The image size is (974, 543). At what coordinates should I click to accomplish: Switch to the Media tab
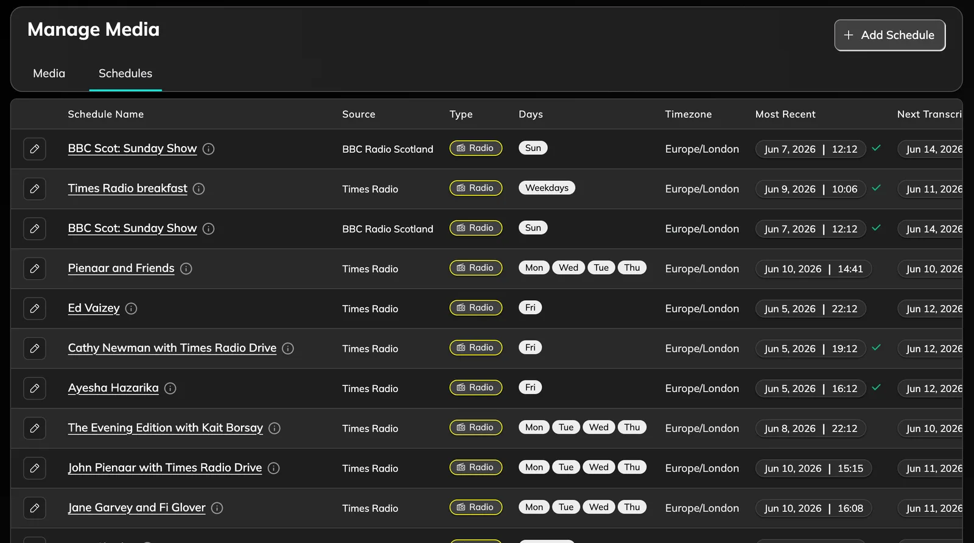pyautogui.click(x=49, y=74)
